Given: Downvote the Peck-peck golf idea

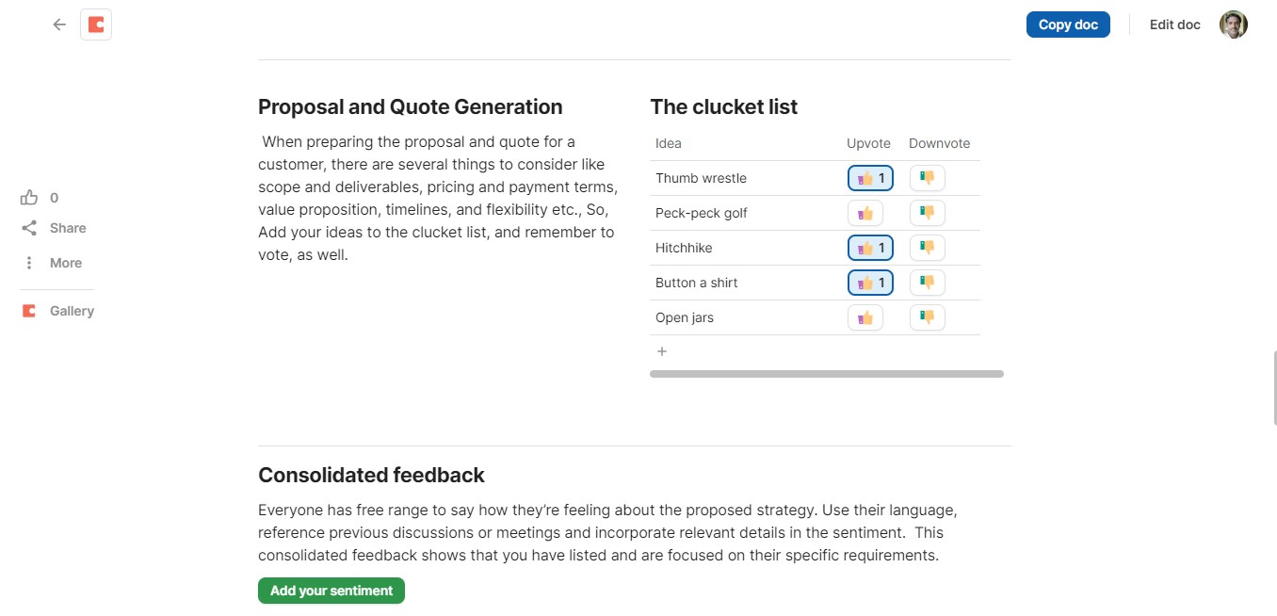Looking at the screenshot, I should (927, 213).
